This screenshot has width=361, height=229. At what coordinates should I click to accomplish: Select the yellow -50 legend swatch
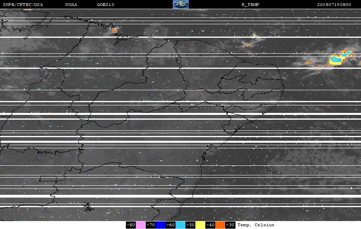coord(200,225)
